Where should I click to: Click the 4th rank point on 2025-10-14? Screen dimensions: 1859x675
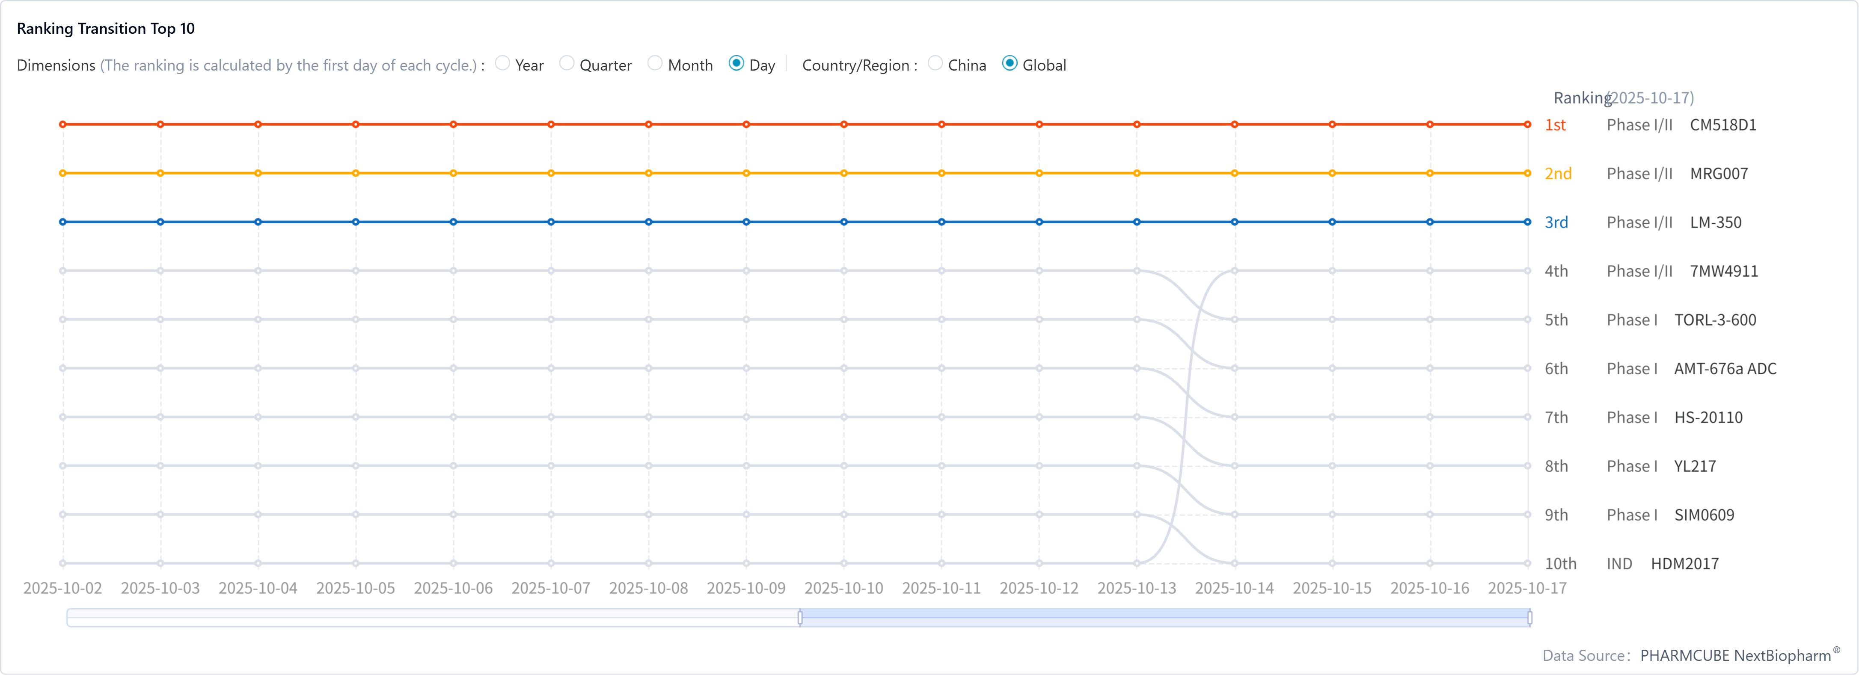1235,271
